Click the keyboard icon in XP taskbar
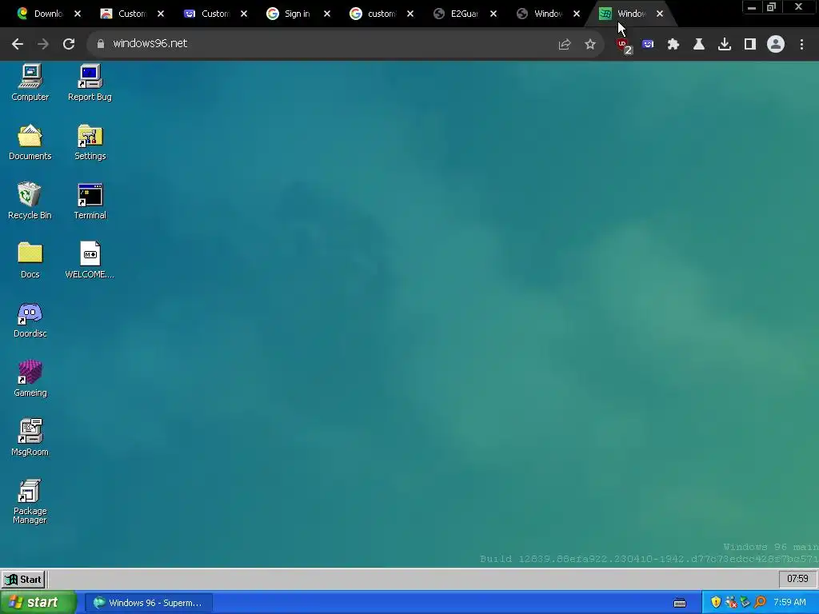Image resolution: width=819 pixels, height=614 pixels. (680, 603)
